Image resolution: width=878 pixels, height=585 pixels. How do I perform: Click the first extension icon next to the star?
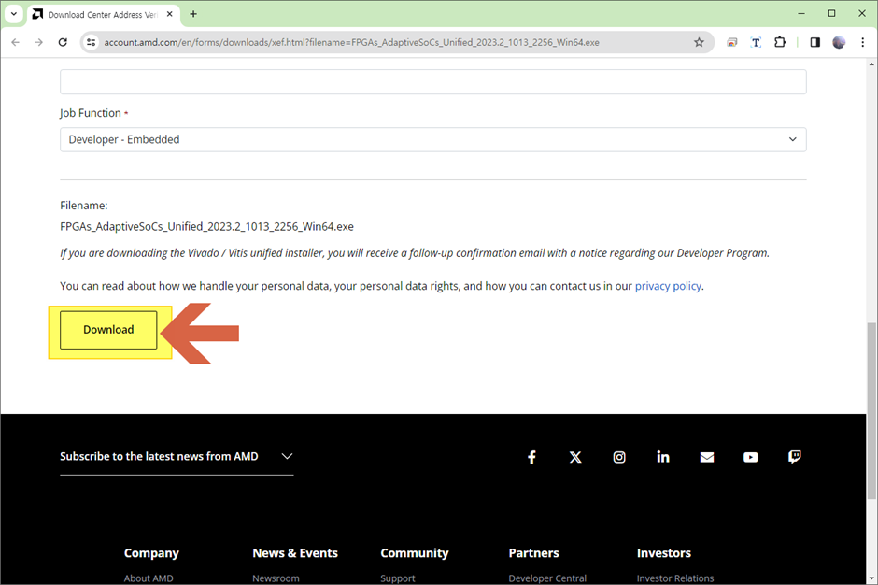click(732, 42)
